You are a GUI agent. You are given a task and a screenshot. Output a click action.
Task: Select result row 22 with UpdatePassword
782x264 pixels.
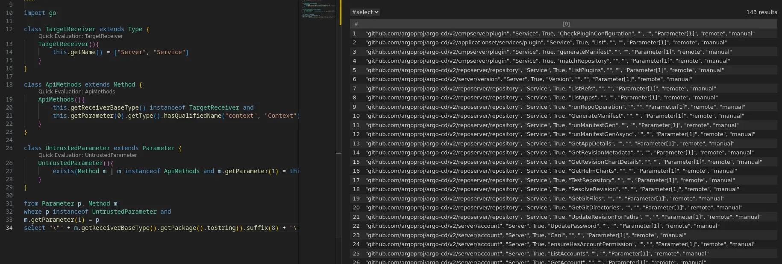[564, 226]
